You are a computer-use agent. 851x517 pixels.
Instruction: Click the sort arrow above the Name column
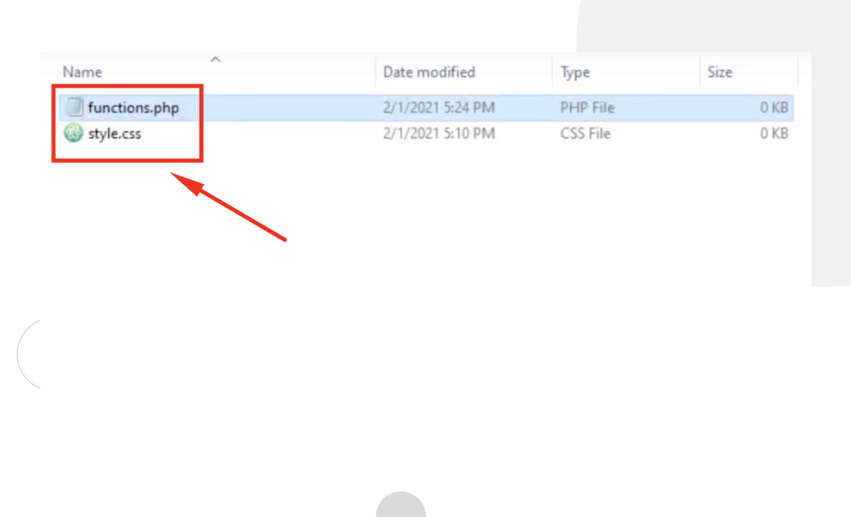(215, 59)
